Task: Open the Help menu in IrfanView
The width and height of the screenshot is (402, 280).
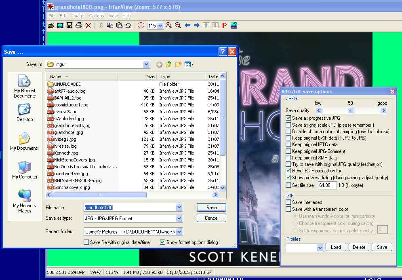Action: click(126, 16)
